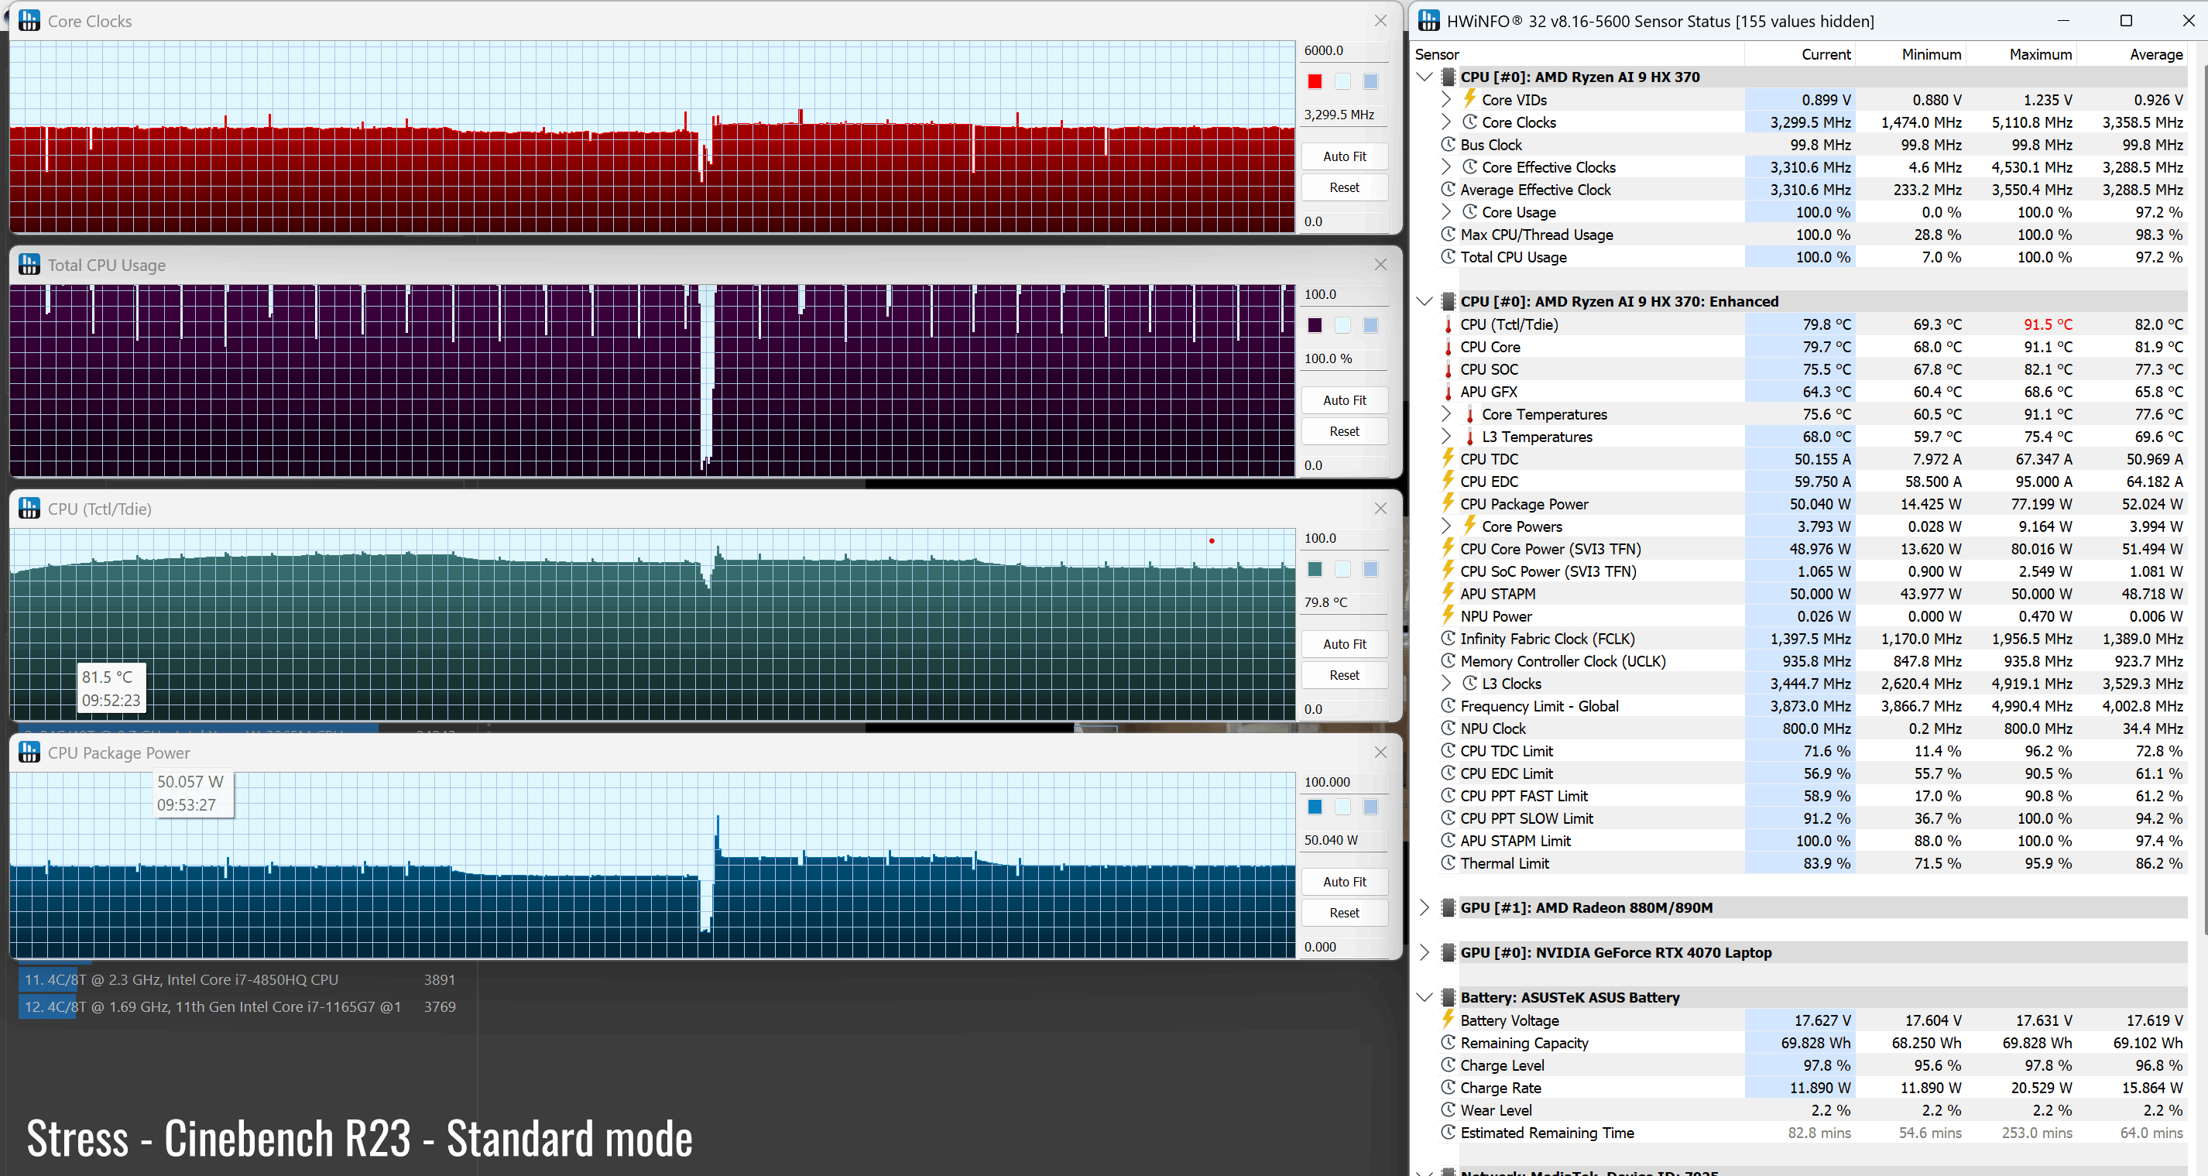The image size is (2208, 1176).
Task: Click the HWiNFO icon in Total CPU Usage window title
Action: [29, 265]
